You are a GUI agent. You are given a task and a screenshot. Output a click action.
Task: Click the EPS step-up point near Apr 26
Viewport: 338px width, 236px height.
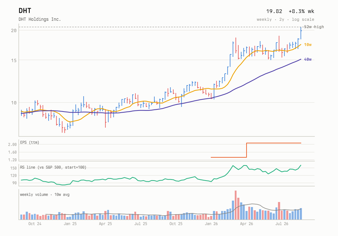point(247,150)
